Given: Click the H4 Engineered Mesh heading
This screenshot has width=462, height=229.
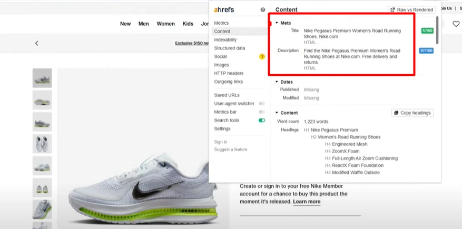Looking at the screenshot, I should coord(346,144).
